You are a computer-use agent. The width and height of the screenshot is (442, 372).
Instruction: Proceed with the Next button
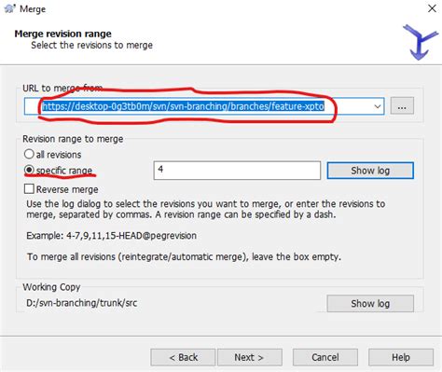pyautogui.click(x=250, y=357)
